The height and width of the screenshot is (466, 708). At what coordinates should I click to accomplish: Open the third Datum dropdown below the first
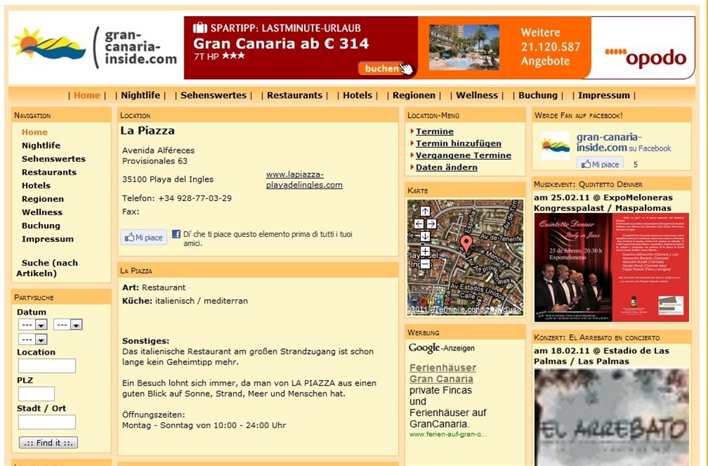pyautogui.click(x=32, y=340)
